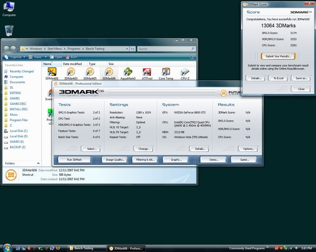Click the Programs breadcrumb segment
Image resolution: width=316 pixels, height=252 pixels.
coord(74,49)
